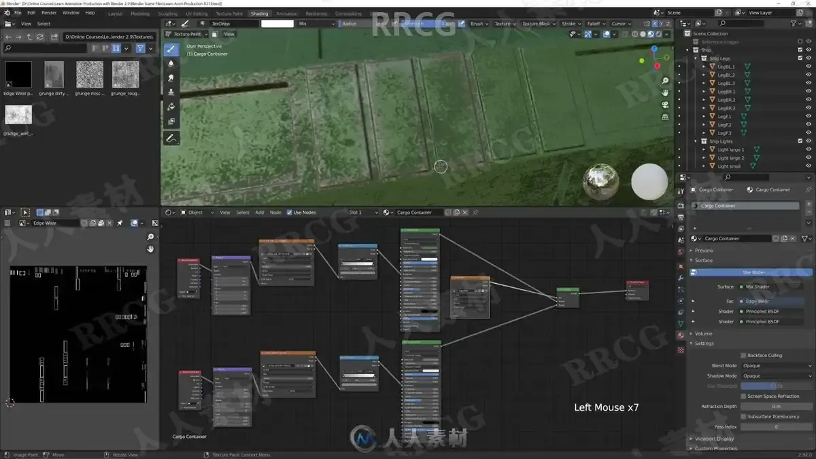Click the viewport pan hand icon

[665, 92]
